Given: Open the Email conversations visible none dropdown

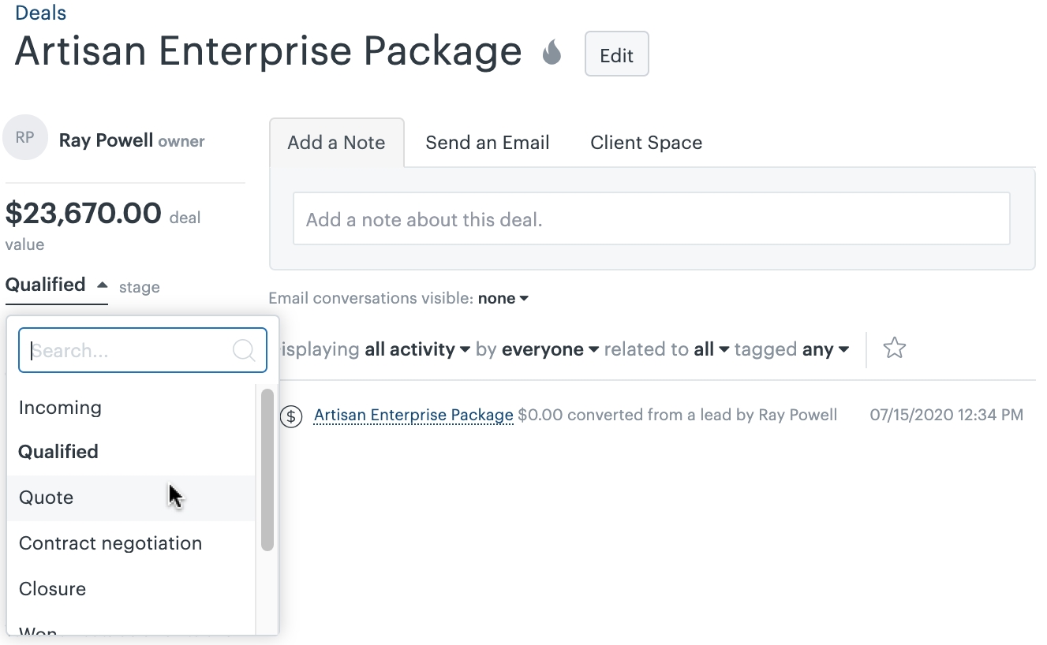Looking at the screenshot, I should click(x=503, y=299).
